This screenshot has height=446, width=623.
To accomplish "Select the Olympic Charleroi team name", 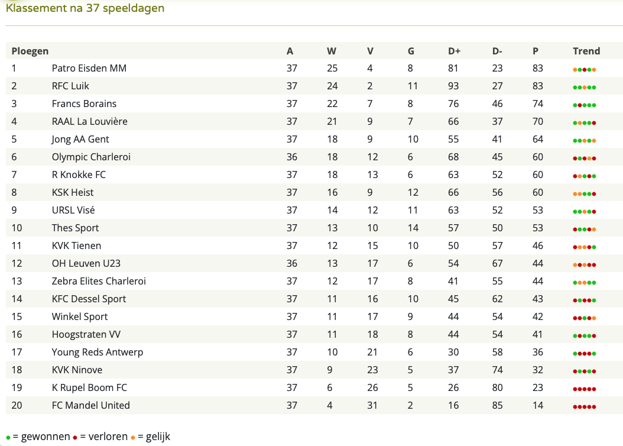I will point(91,157).
